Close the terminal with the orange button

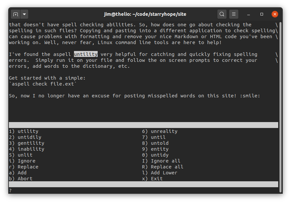(x=275, y=14)
